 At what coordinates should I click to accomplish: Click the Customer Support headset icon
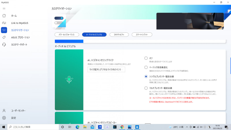(x=4, y=44)
